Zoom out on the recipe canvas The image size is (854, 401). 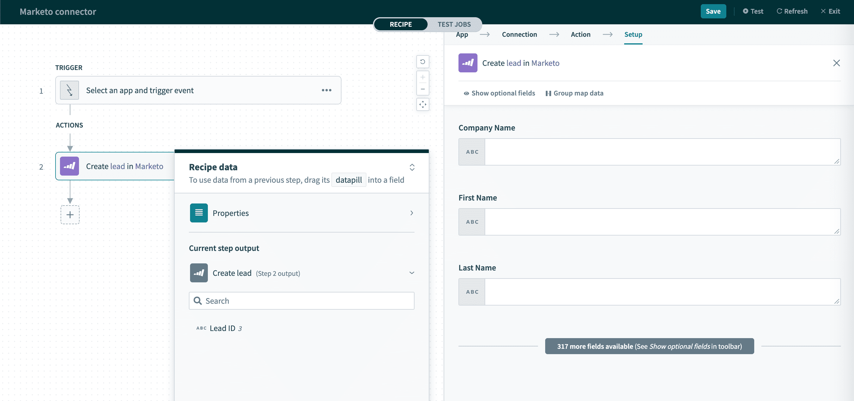422,89
